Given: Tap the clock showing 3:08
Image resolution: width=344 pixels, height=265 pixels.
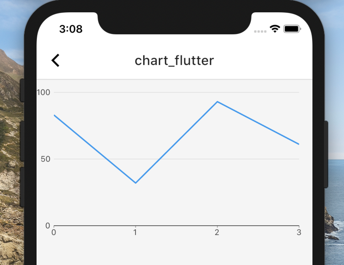Looking at the screenshot, I should click(71, 29).
